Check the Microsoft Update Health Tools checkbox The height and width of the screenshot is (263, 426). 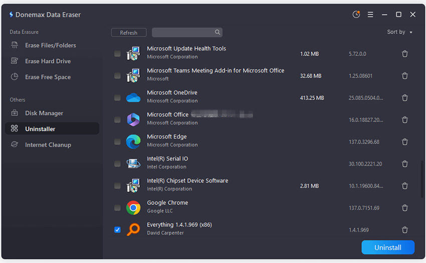[117, 53]
